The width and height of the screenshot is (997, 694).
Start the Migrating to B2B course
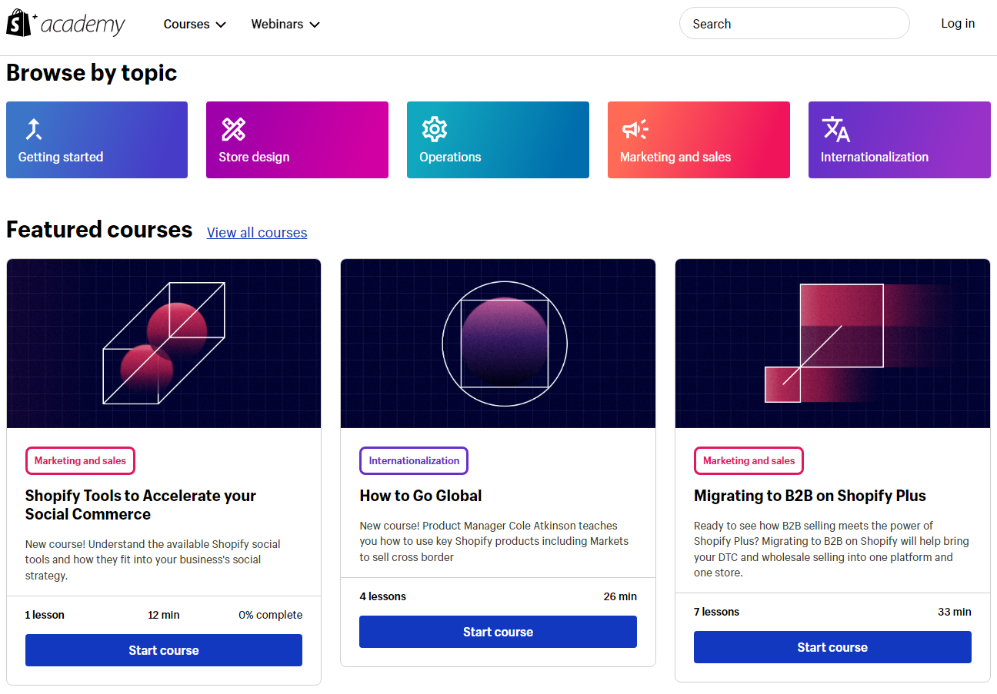(x=832, y=647)
